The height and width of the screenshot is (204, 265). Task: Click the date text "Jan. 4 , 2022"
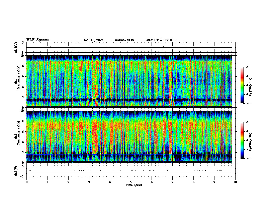click(93, 40)
